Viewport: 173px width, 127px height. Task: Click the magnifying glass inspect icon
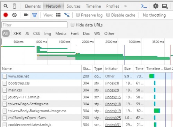6,6
